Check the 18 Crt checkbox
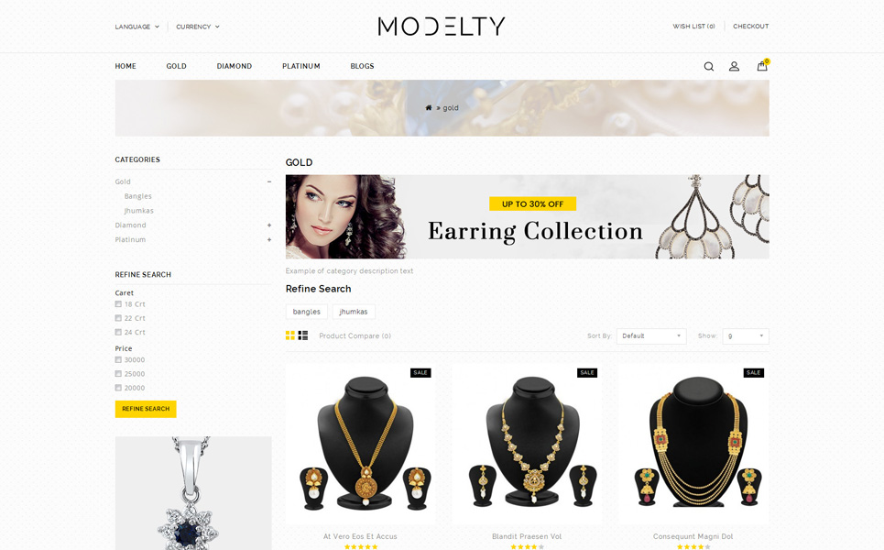The width and height of the screenshot is (884, 550). coord(118,304)
